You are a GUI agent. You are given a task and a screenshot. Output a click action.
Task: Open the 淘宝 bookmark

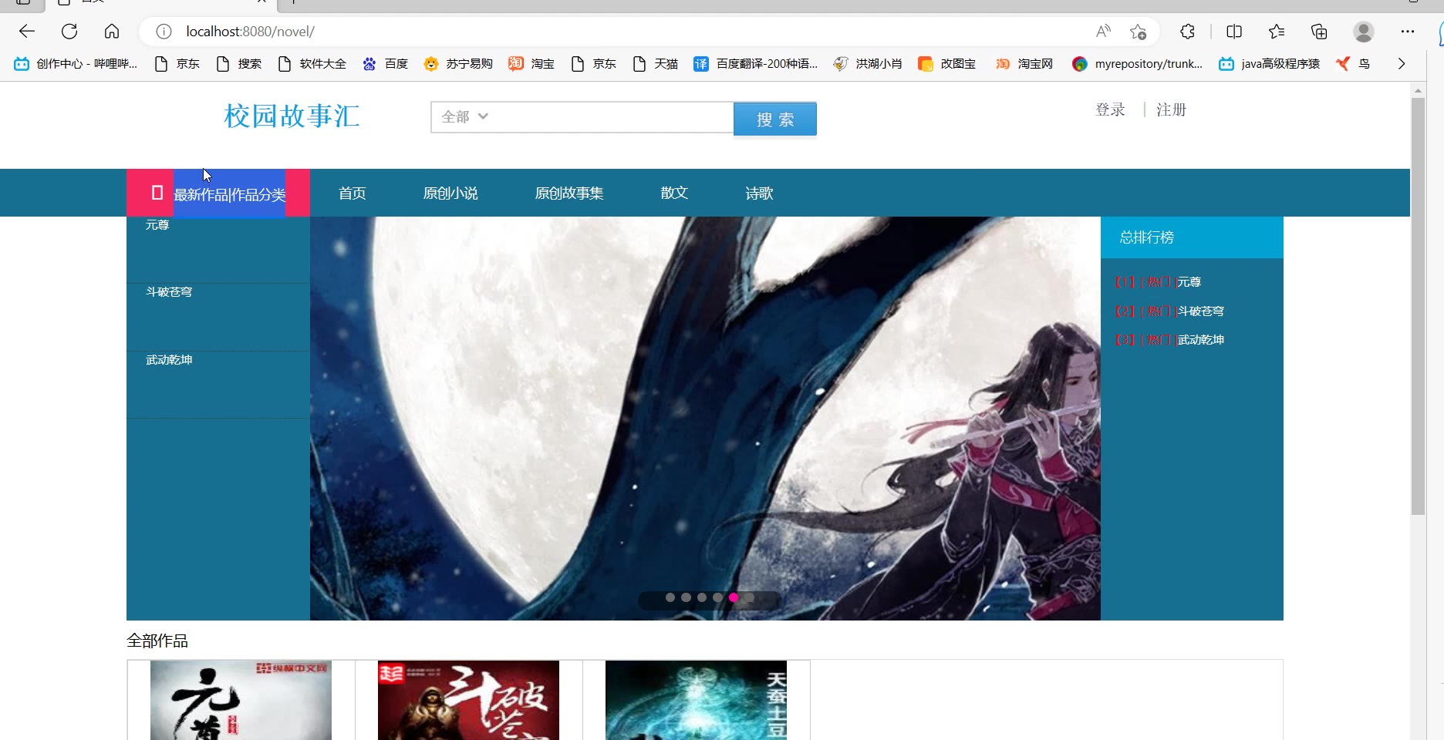pos(531,64)
